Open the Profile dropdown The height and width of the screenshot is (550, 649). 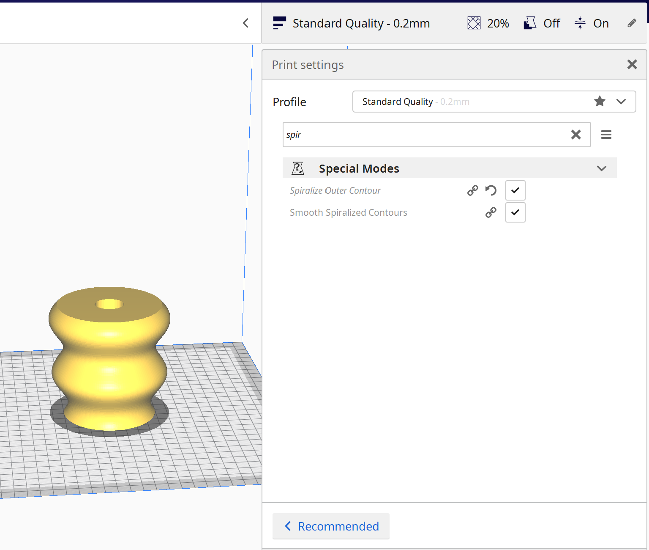(621, 102)
